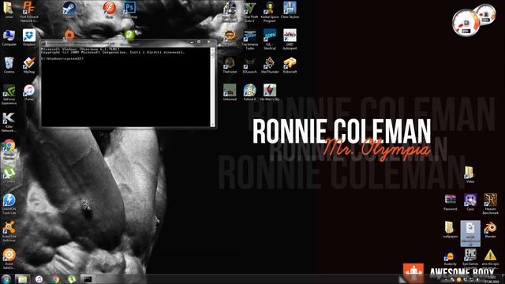Viewport: 505px width, 284px height.
Task: Open the Steam desktop shortcut
Action: (69, 9)
